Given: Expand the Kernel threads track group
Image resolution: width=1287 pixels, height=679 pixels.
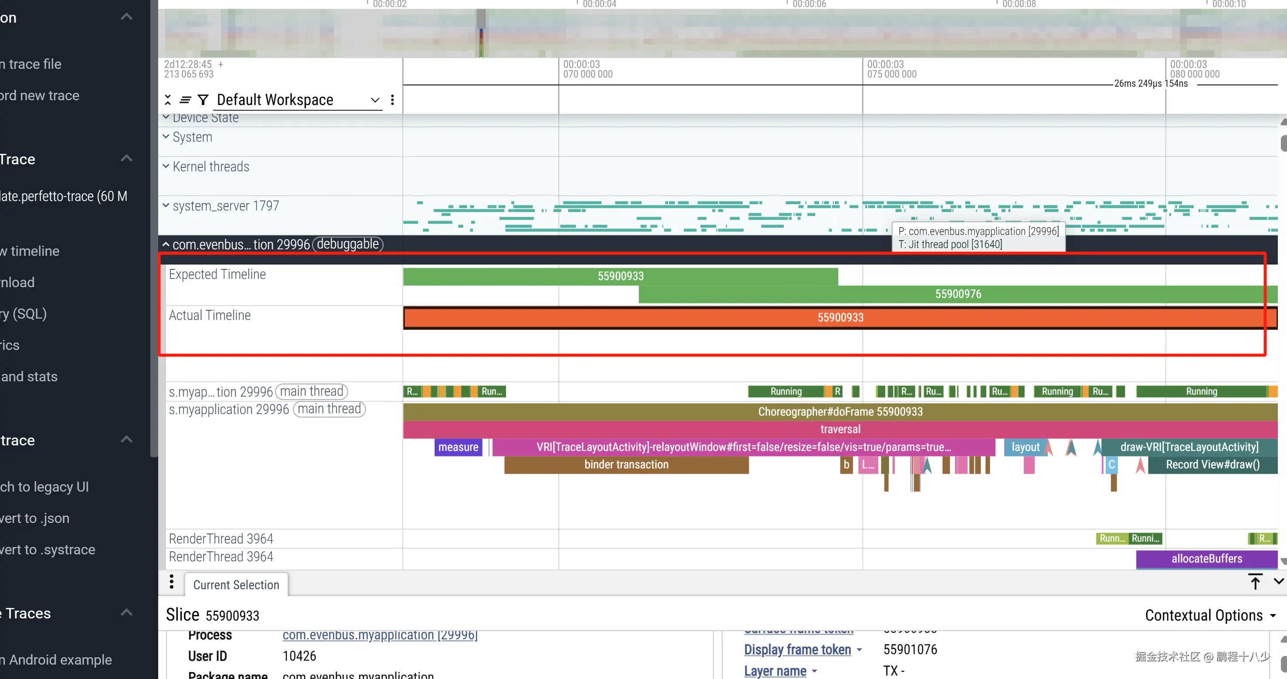Looking at the screenshot, I should pos(166,166).
